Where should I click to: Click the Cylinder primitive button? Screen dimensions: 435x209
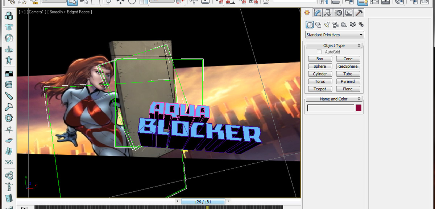pyautogui.click(x=320, y=74)
